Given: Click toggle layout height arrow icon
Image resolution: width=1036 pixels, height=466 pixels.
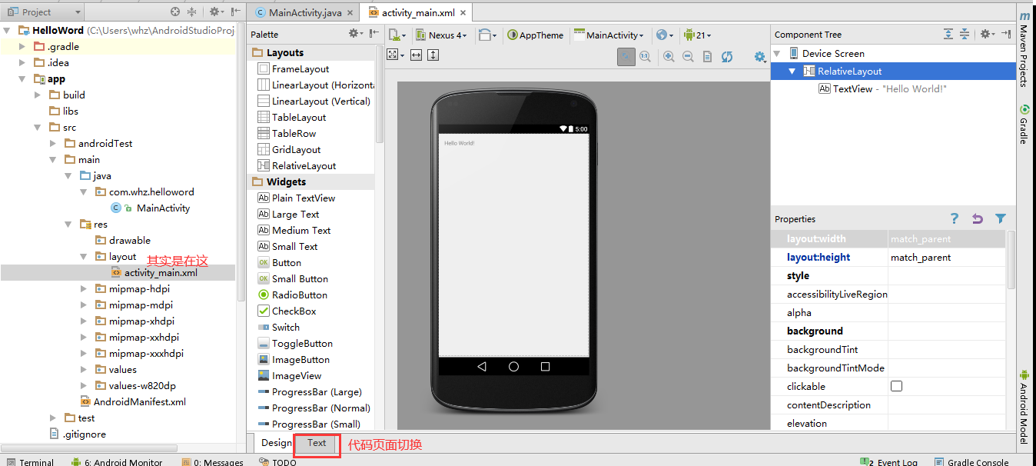Looking at the screenshot, I should [x=433, y=55].
